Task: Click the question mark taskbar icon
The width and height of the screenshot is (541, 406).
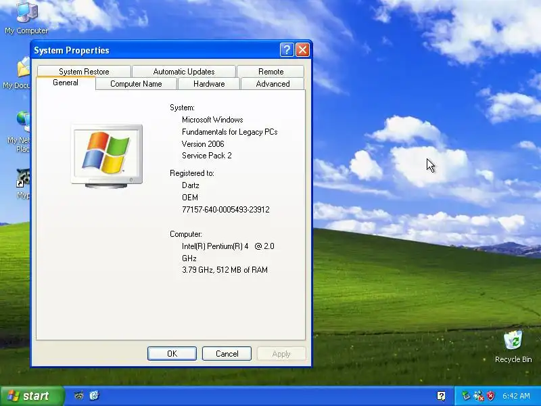Action: (441, 396)
